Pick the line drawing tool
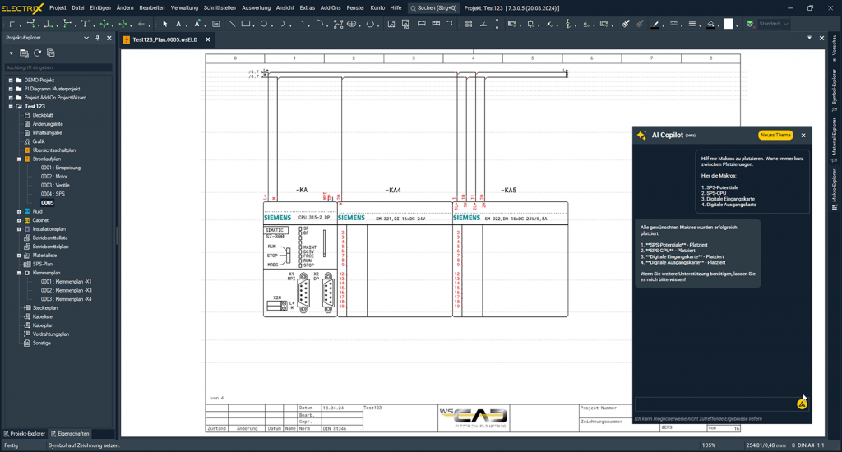842x452 pixels. pos(233,24)
